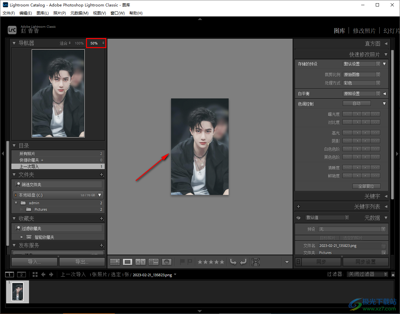Open Compare view (XY) in toolbar
400x314 pixels.
(140, 262)
